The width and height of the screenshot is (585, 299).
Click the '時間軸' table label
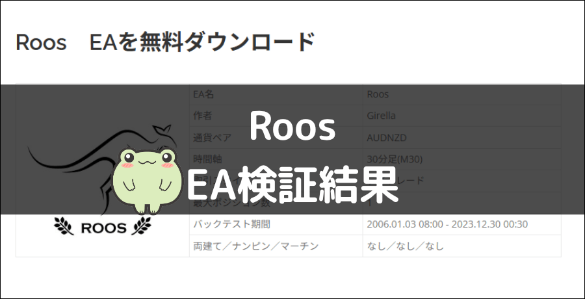(x=207, y=159)
